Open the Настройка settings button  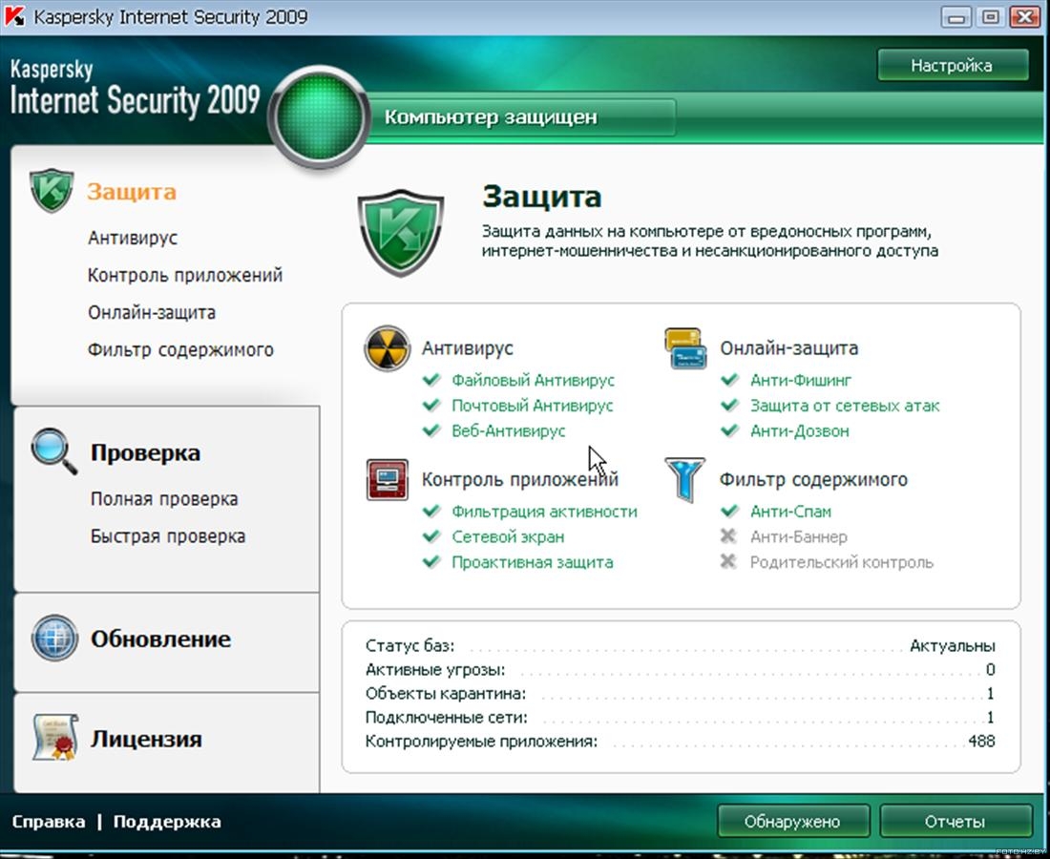click(953, 65)
